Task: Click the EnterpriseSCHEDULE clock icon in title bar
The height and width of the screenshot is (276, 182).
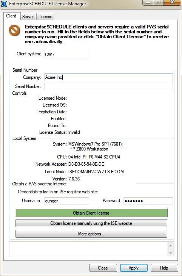Action: (x=4, y=4)
